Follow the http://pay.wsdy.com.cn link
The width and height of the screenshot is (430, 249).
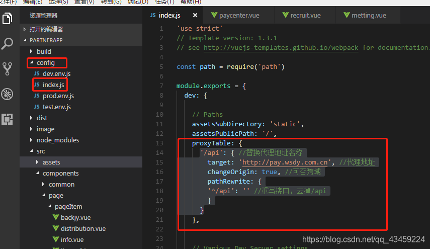[285, 162]
